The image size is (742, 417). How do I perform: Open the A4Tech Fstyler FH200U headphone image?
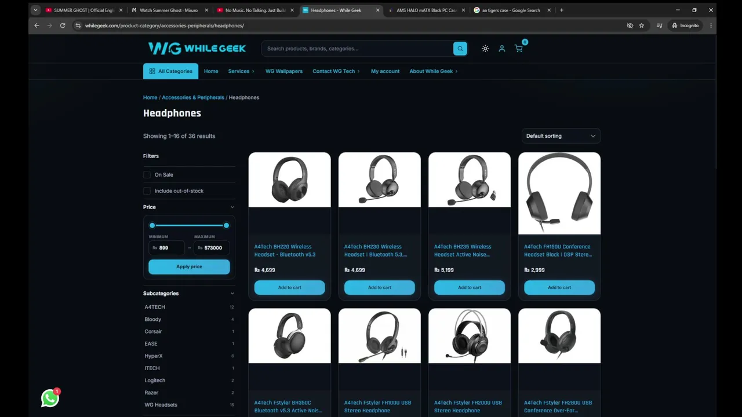470,336
